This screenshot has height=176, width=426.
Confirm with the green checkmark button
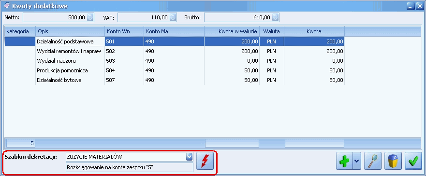413,161
